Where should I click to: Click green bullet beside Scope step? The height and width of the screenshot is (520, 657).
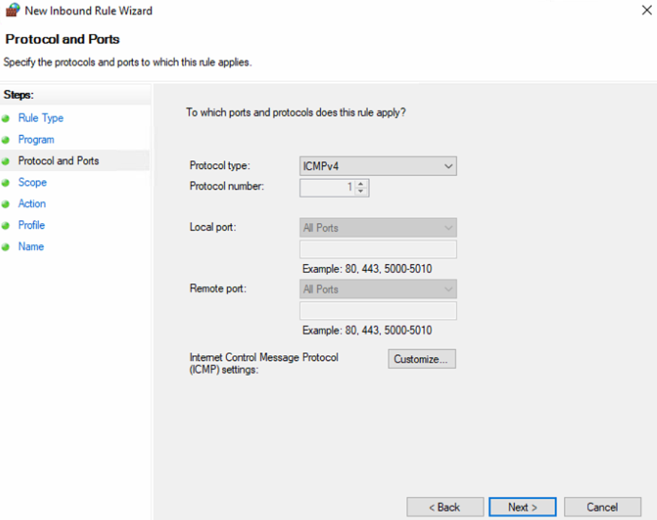click(6, 183)
